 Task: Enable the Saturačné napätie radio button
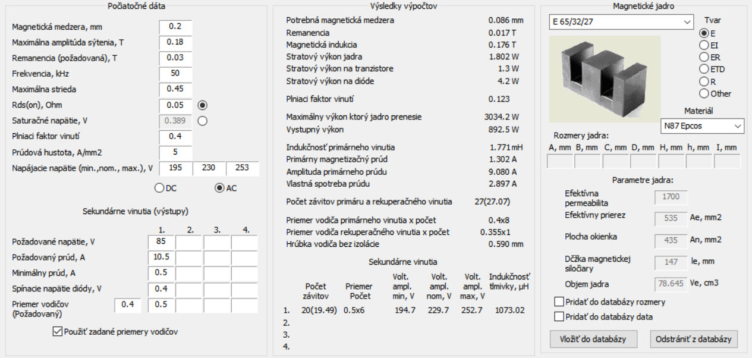pyautogui.click(x=203, y=121)
